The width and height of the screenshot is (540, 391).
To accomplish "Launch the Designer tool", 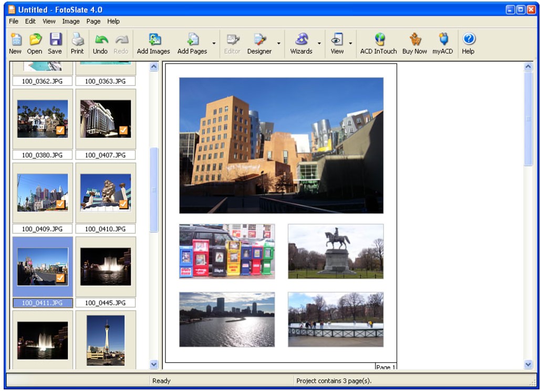I will [259, 44].
